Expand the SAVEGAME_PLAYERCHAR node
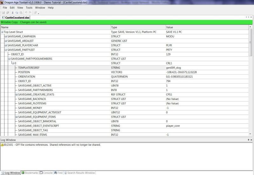This screenshot has height=175, width=254. coord(6,45)
